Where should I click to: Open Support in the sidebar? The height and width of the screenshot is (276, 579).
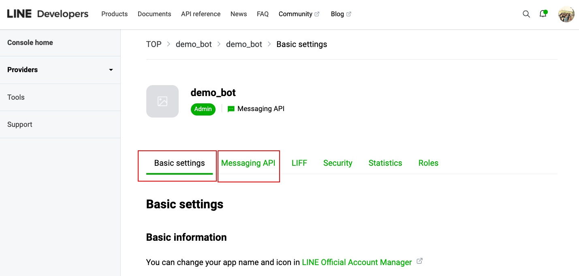pos(20,124)
